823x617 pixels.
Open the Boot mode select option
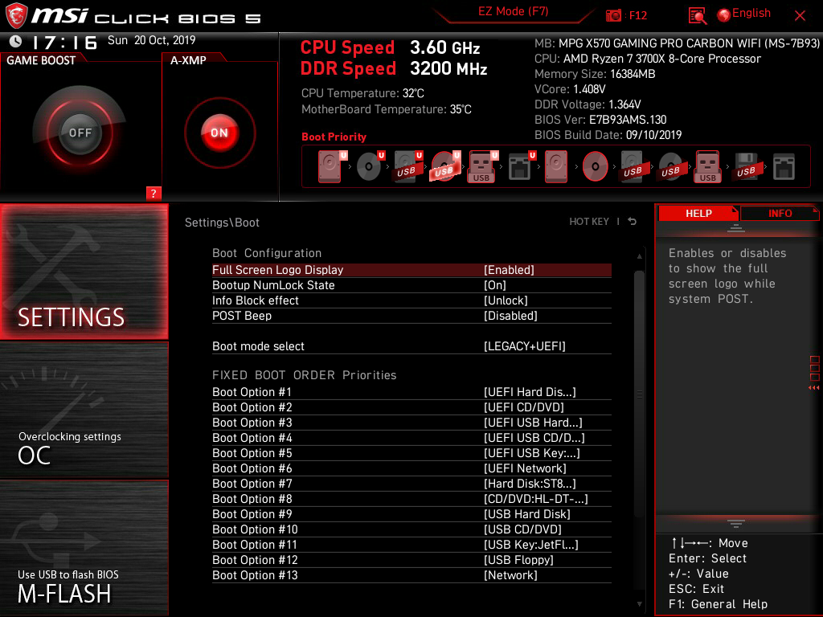[x=411, y=345]
